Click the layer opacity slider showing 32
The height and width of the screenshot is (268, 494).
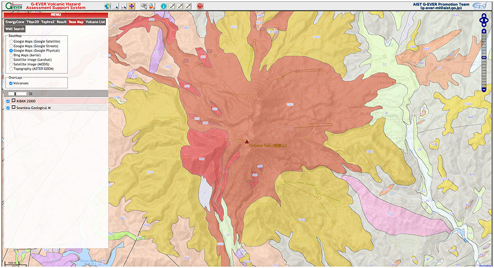17,94
